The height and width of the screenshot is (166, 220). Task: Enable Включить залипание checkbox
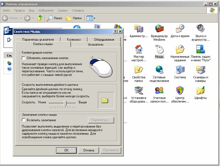(x=24, y=120)
